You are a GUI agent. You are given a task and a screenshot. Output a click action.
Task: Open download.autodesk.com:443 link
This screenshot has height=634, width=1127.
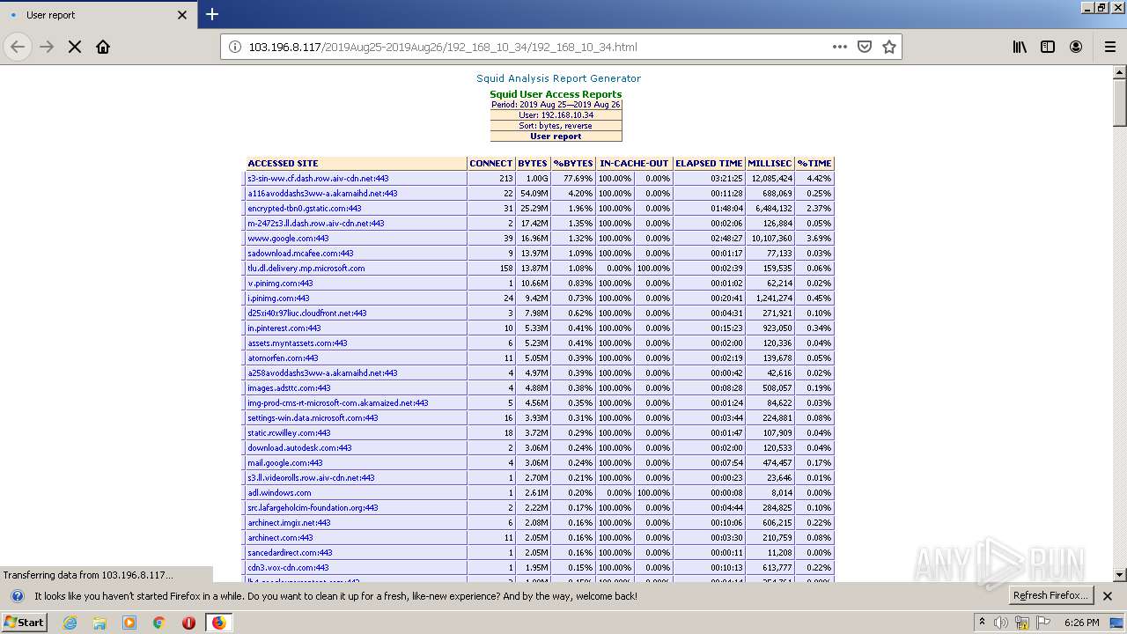(299, 448)
